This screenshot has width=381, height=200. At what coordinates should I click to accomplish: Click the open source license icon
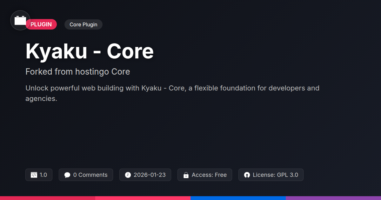[x=247, y=175]
